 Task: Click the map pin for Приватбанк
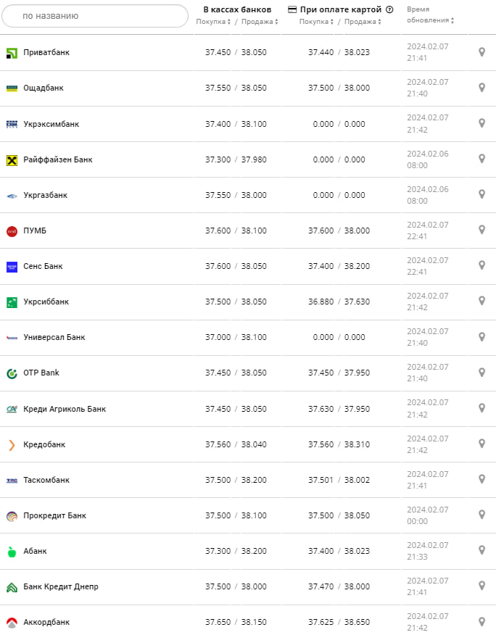(x=481, y=52)
